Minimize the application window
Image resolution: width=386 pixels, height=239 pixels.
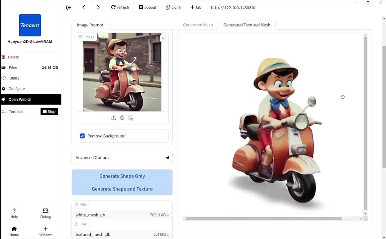click(x=356, y=3)
